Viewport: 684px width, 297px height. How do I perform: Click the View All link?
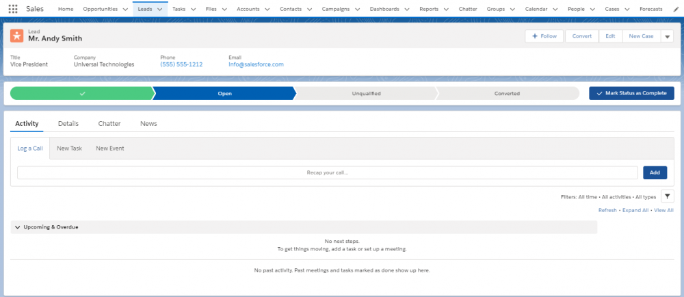pyautogui.click(x=663, y=210)
